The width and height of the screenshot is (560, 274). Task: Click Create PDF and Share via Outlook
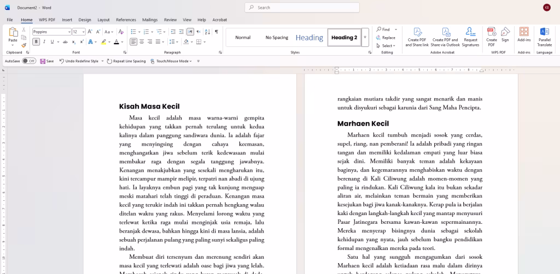[x=445, y=37]
